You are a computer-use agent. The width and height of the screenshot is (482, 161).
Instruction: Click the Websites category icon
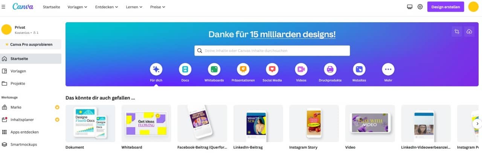(x=359, y=69)
